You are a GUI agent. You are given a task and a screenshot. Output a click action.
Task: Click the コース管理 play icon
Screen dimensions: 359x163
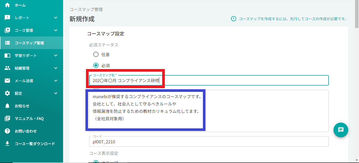(x=7, y=30)
